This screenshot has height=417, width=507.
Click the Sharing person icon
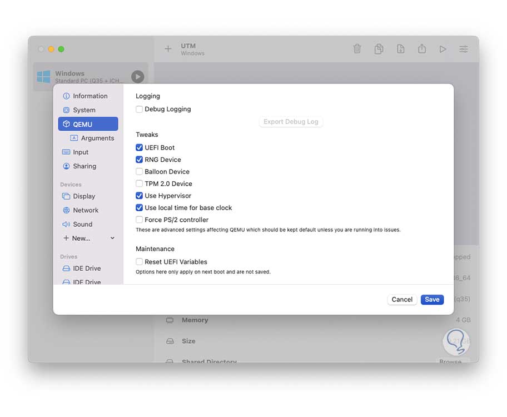[x=66, y=166]
